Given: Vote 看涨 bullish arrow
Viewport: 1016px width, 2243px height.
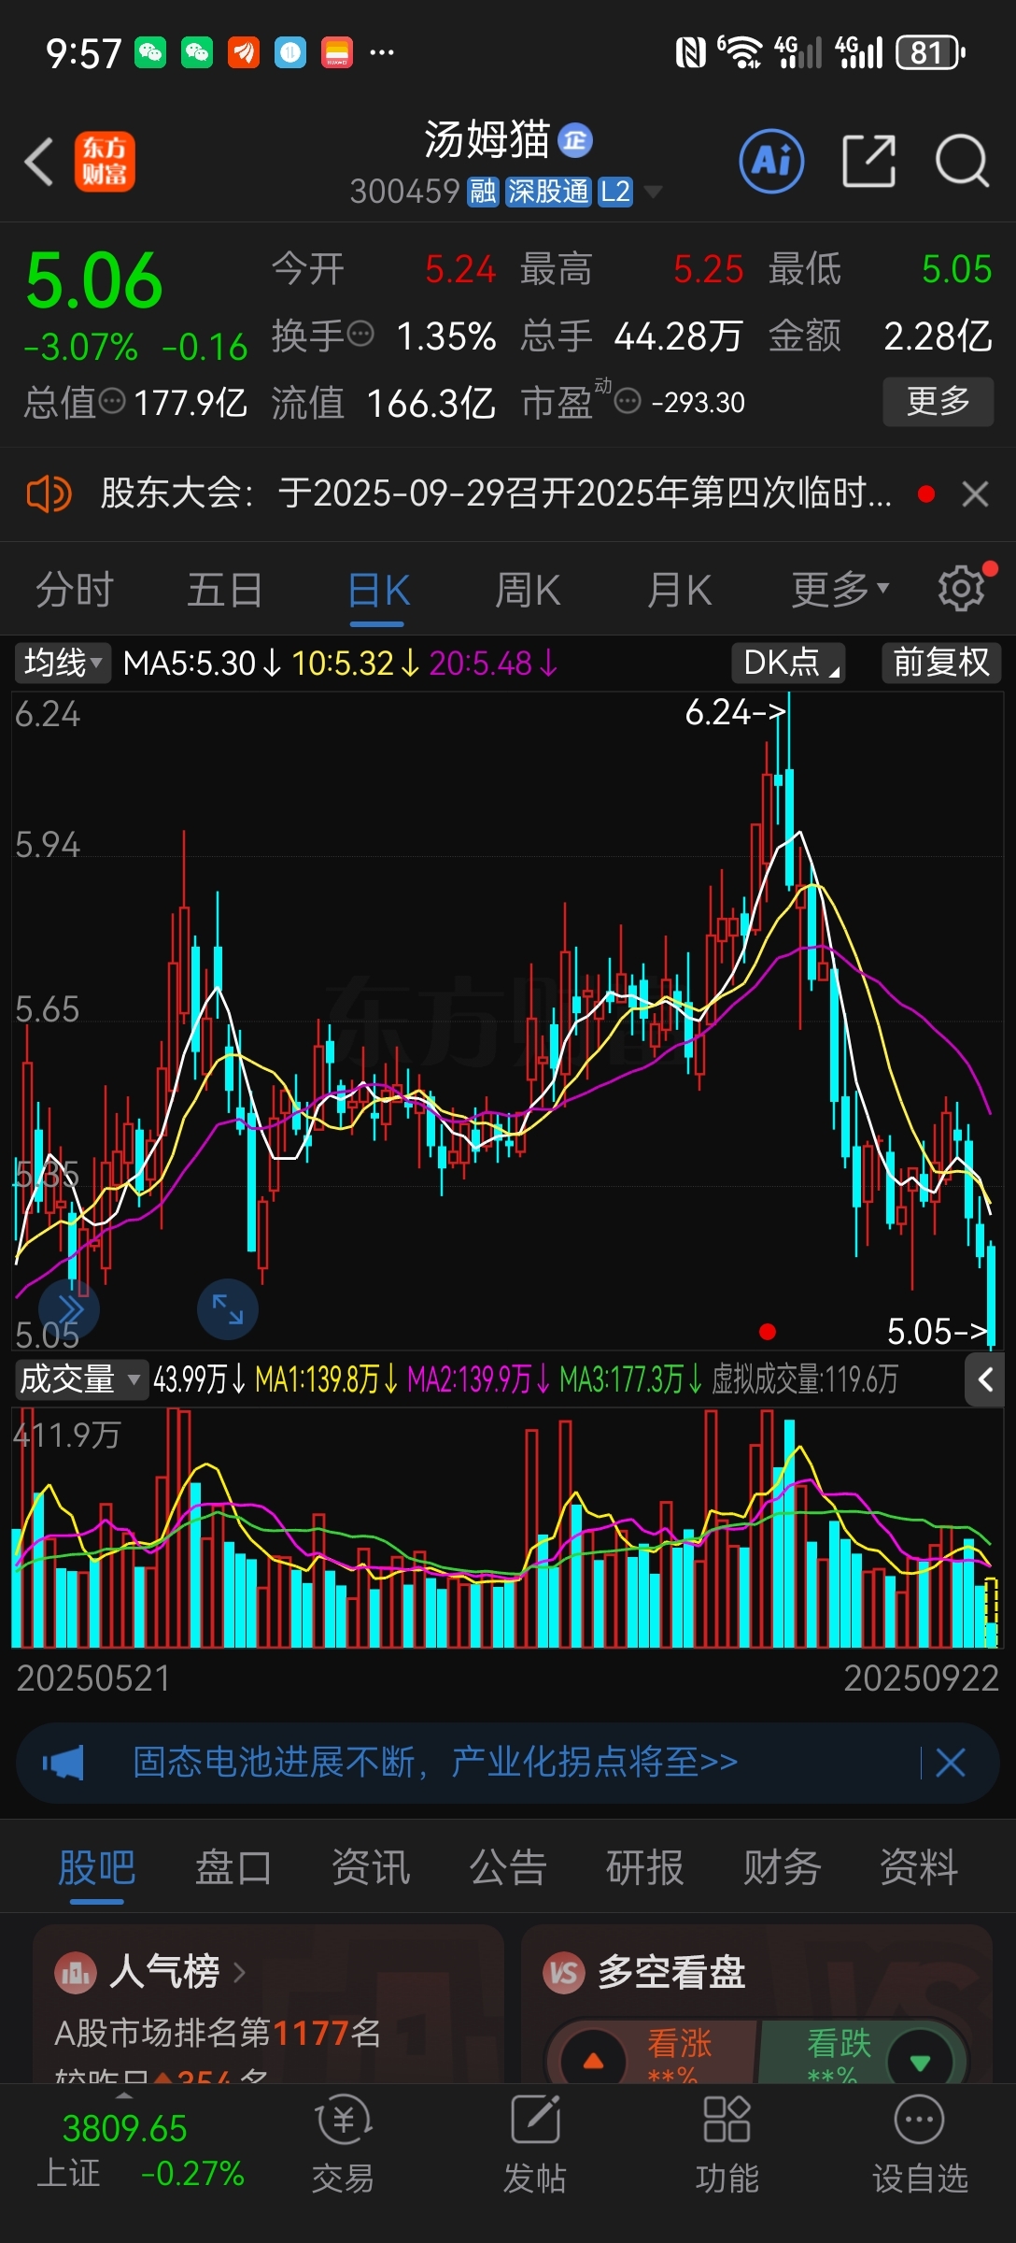Looking at the screenshot, I should 593,2062.
